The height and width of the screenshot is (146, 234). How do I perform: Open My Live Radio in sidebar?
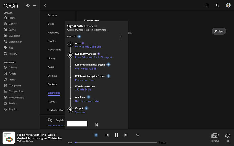pos(14,97)
